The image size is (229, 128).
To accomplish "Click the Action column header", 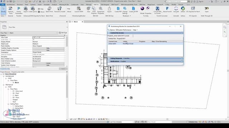I will pos(125,42).
